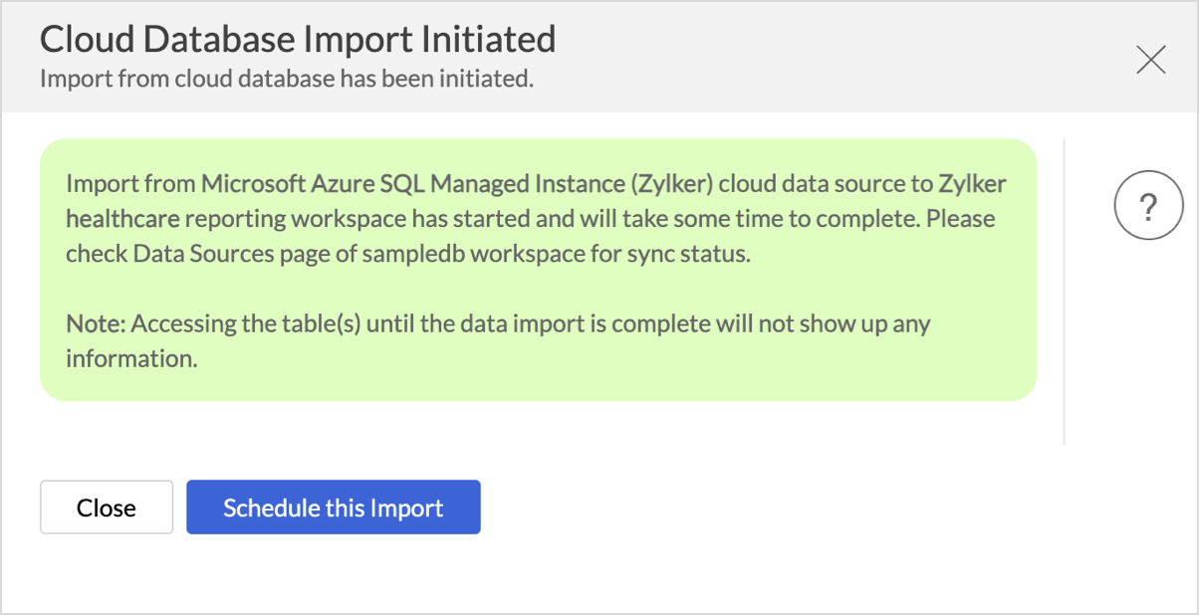
Task: Click the 'Cloud Database Import Initiated' title
Action: 297,40
